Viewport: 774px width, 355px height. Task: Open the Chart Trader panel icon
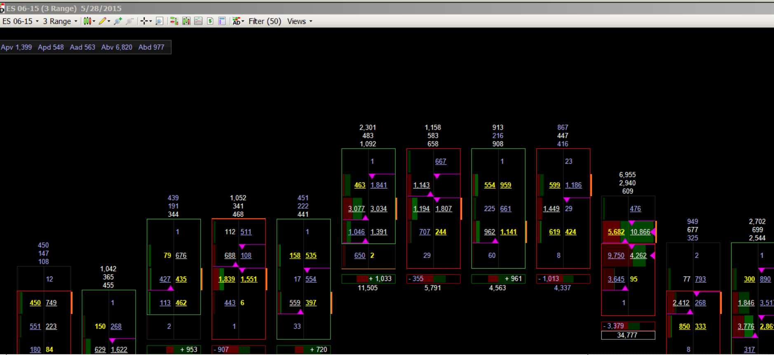click(174, 21)
